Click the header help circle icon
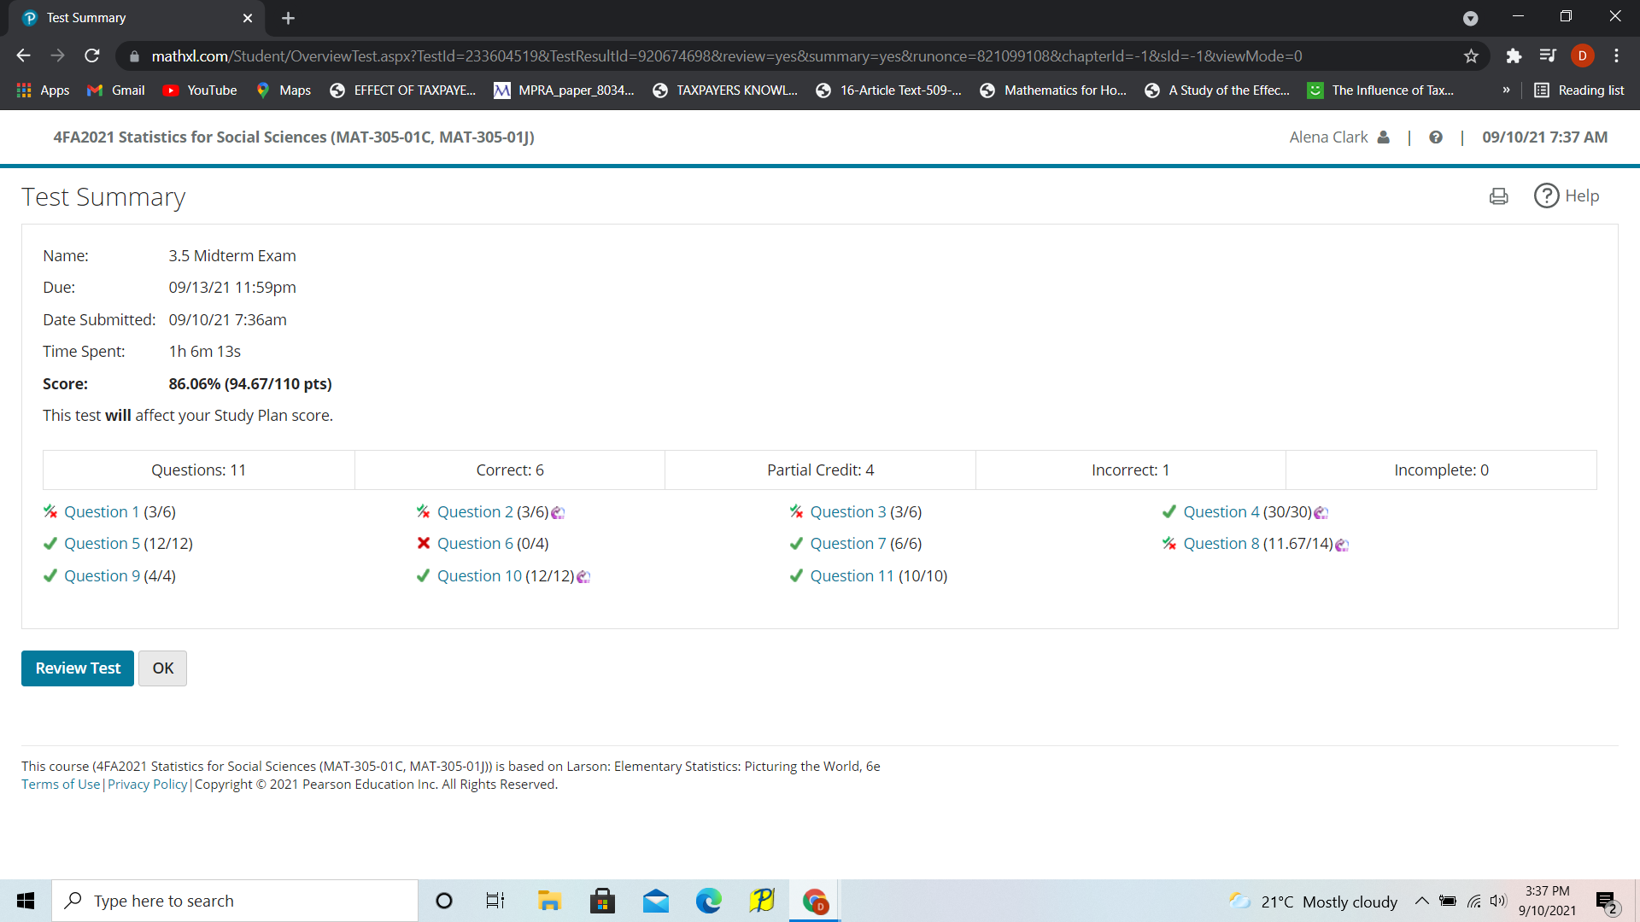1640x922 pixels. [x=1436, y=137]
